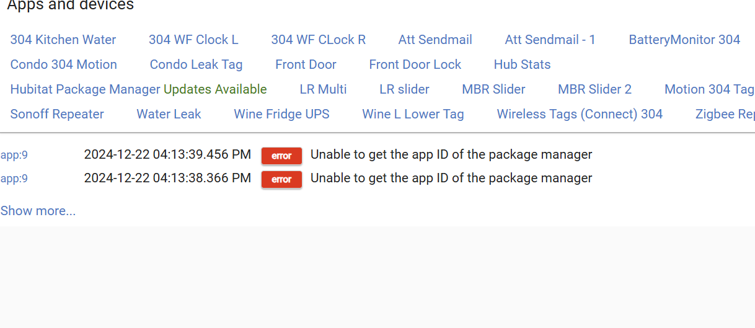Screen dimensions: 755x328
Task: Open the 304 Kitchen Water device link
Action: (x=63, y=40)
